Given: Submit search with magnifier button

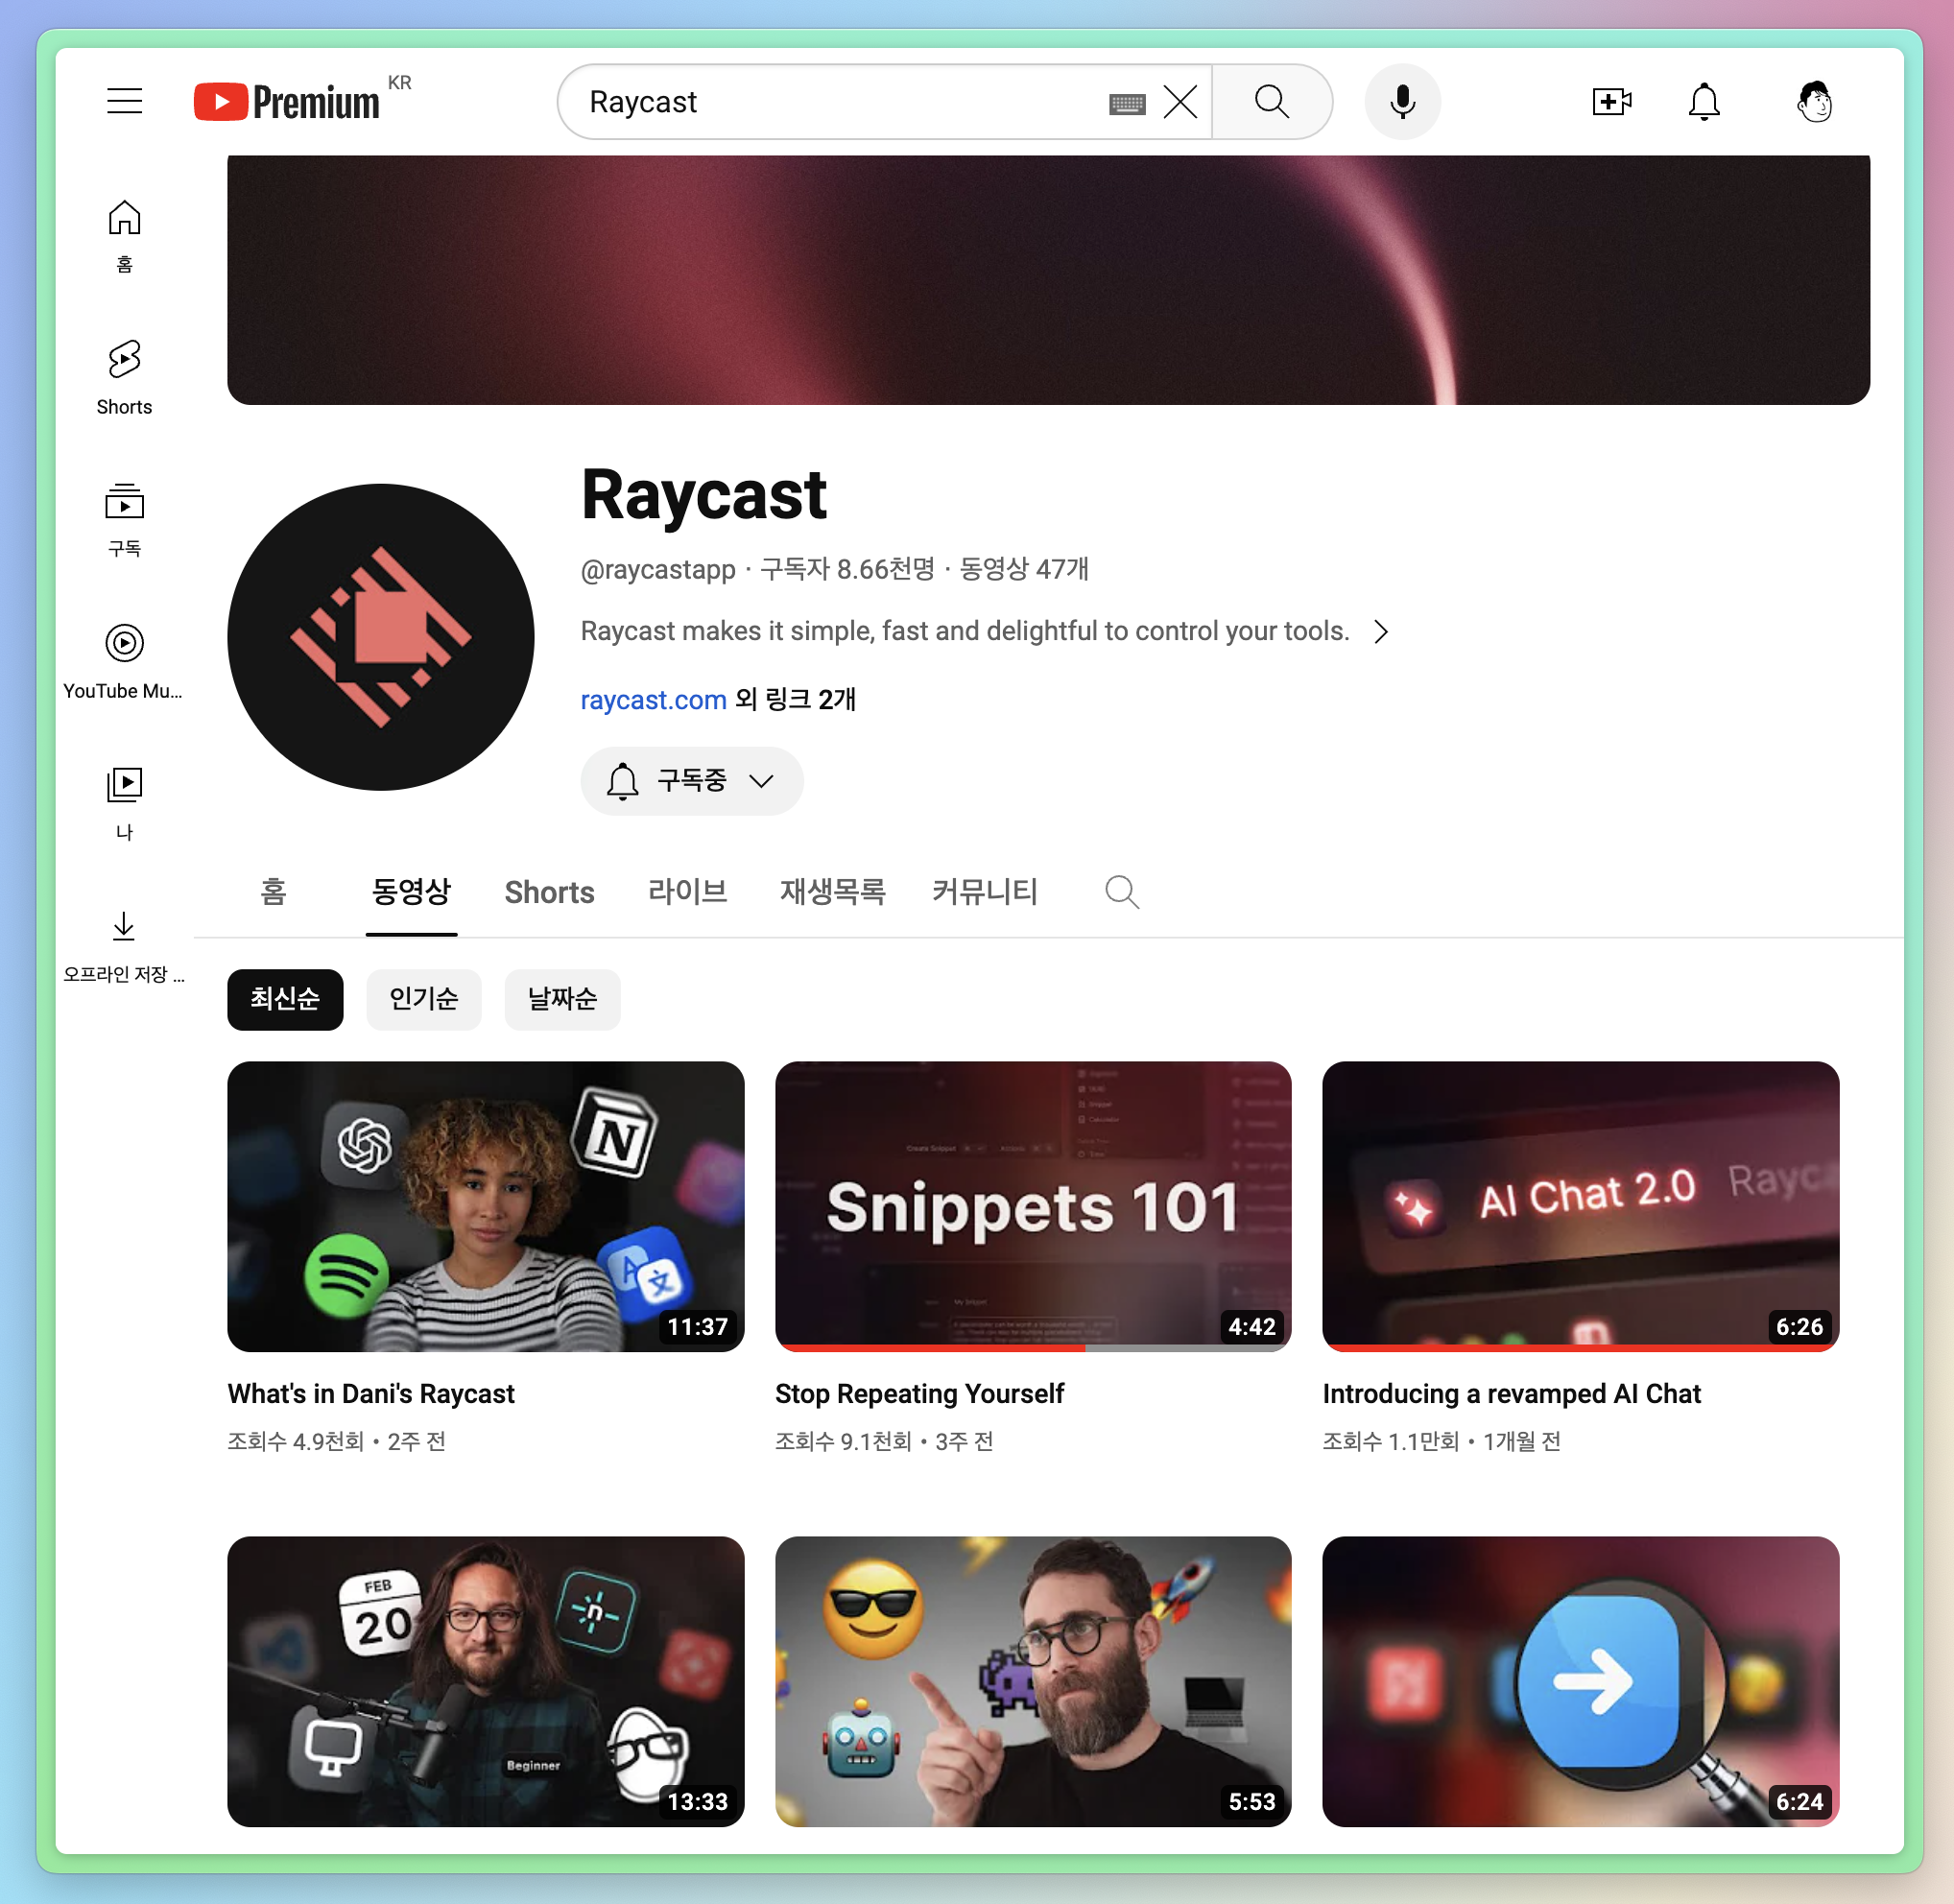Looking at the screenshot, I should (1272, 101).
